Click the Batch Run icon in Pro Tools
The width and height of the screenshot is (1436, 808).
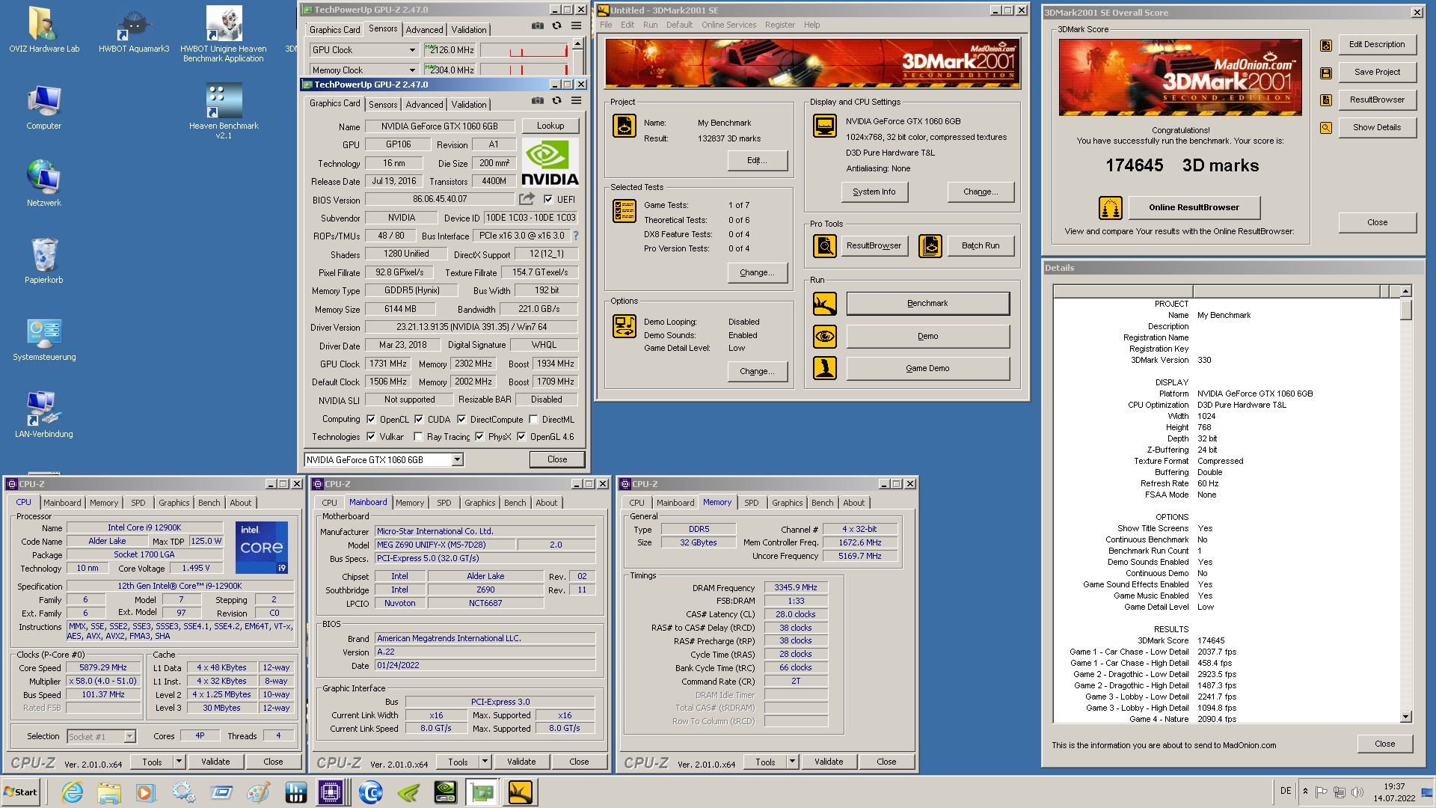(x=930, y=245)
